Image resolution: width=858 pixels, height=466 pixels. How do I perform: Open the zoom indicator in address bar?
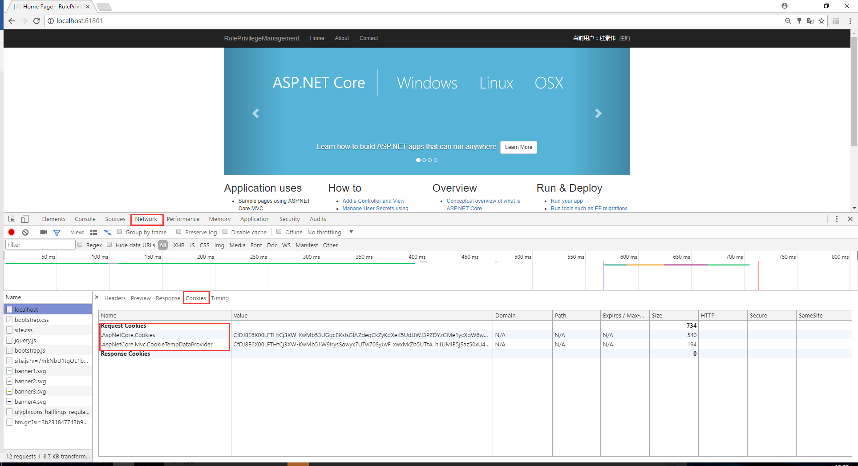(x=788, y=21)
